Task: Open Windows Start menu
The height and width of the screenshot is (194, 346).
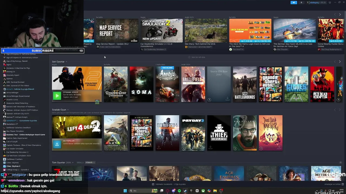Action: [x=125, y=191]
